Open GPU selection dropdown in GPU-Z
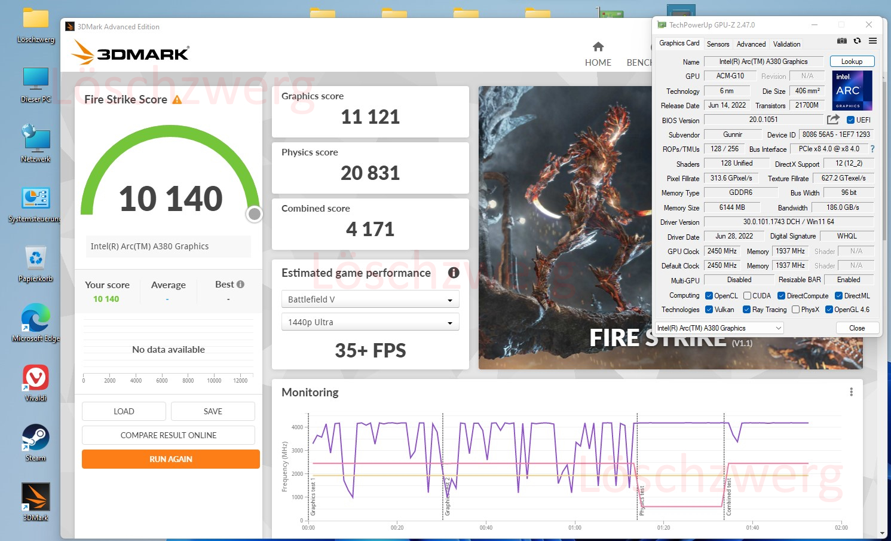Screen dimensions: 891x541 pyautogui.click(x=719, y=328)
